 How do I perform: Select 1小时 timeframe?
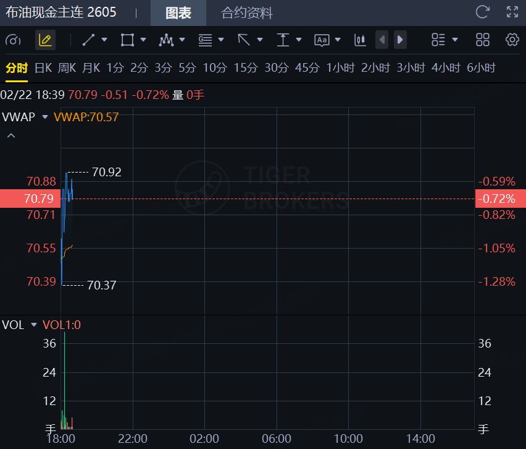(x=341, y=68)
